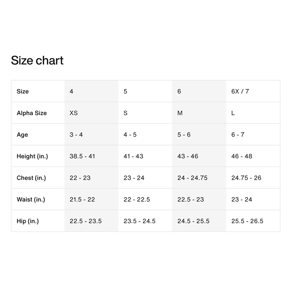This screenshot has height=288, width=288.
Task: Choose the 6X / 7 size cell
Action: pos(240,91)
